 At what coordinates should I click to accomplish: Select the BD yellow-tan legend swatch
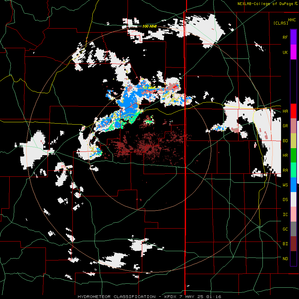293,141
